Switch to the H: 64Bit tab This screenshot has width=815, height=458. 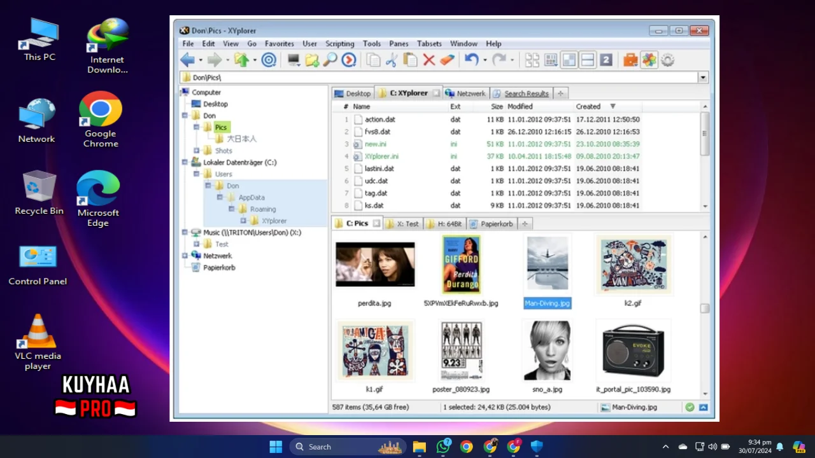click(444, 224)
